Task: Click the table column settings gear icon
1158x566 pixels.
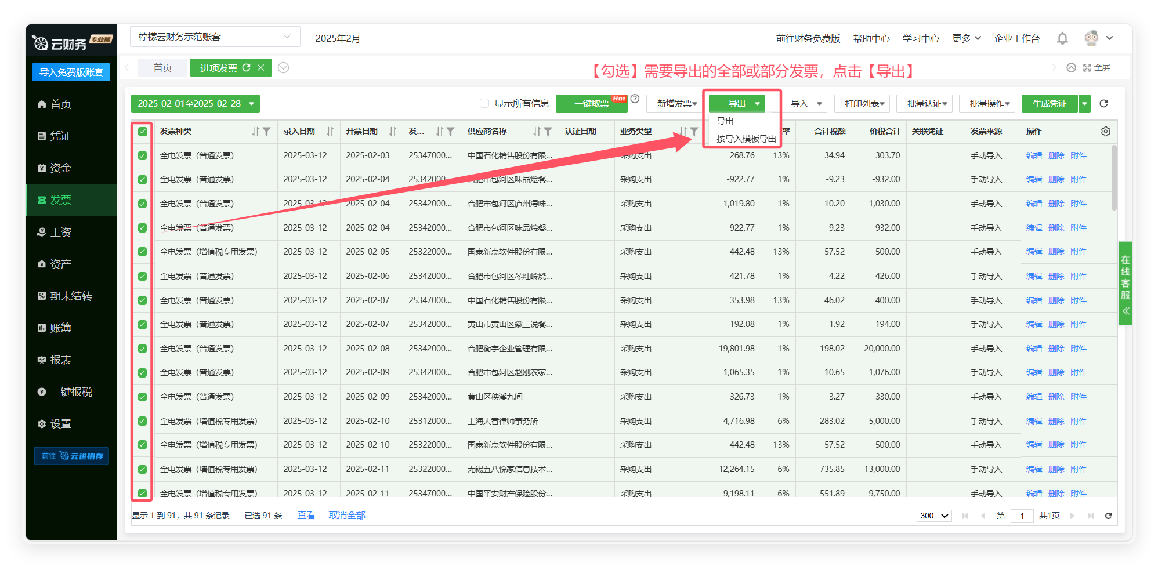Action: click(x=1106, y=132)
